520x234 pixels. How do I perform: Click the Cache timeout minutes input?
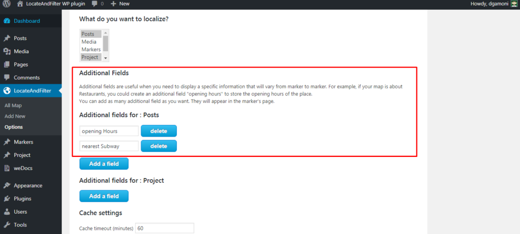(165, 228)
